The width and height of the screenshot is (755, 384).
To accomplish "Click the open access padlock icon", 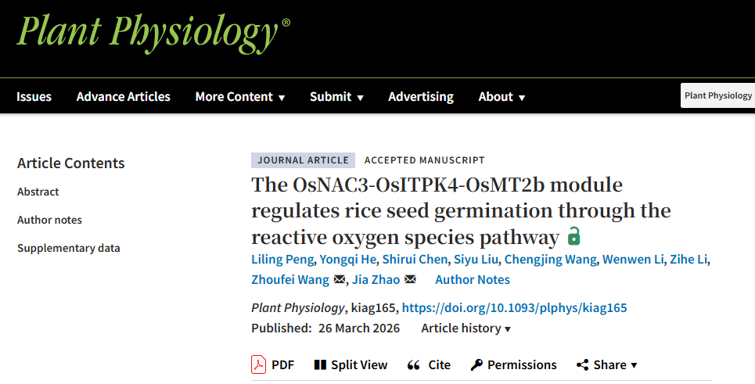I will [x=574, y=235].
